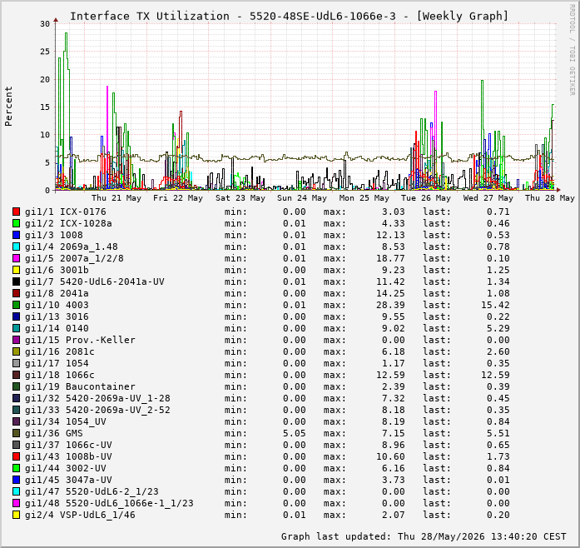Click the min value 5.05

[x=295, y=433]
